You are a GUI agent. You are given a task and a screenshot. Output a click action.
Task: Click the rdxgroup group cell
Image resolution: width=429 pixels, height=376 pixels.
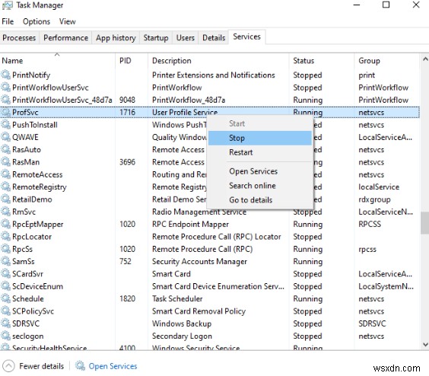(374, 199)
